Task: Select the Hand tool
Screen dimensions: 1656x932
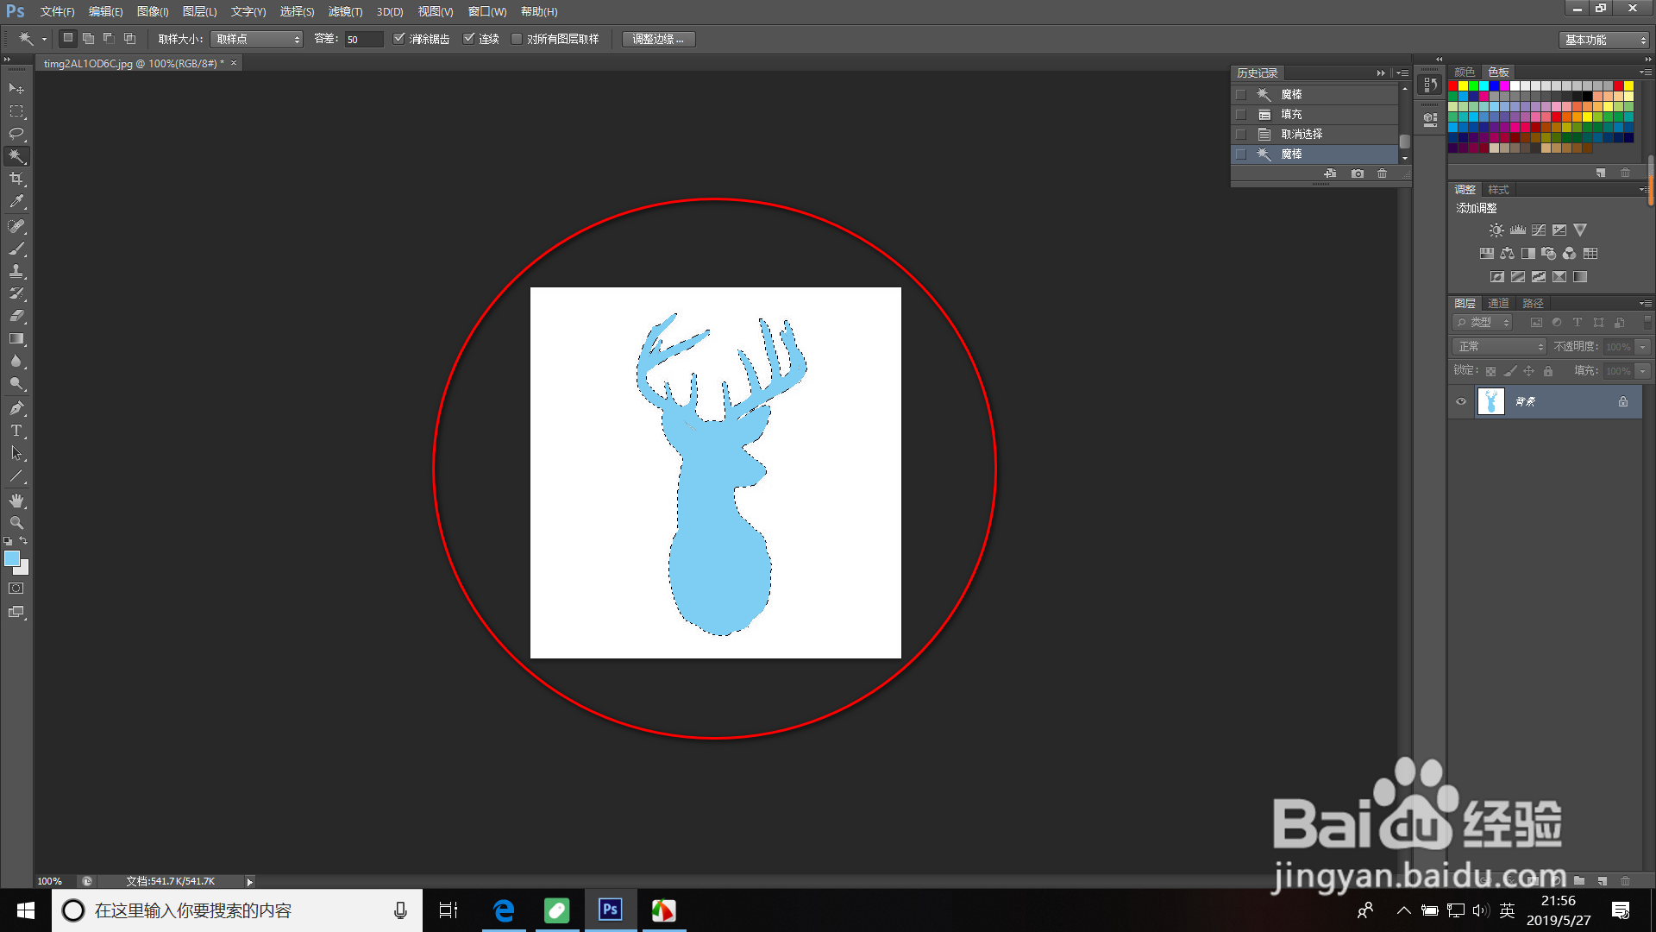Action: point(16,501)
